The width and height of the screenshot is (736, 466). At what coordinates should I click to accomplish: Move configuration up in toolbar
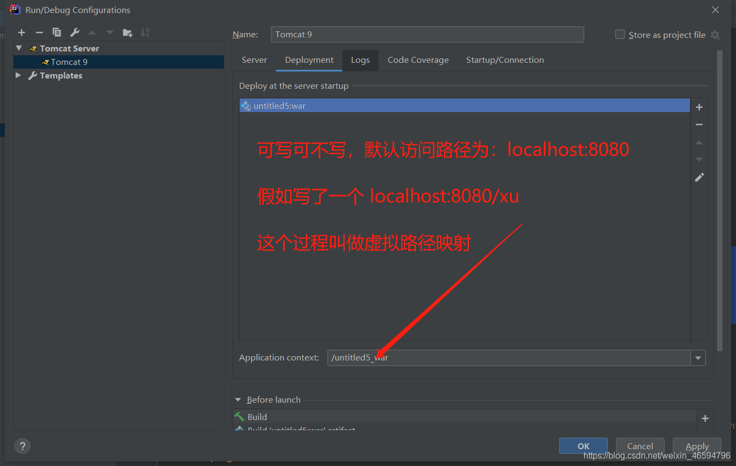(92, 32)
